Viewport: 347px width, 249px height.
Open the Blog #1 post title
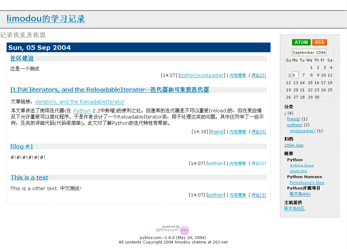[x=22, y=146]
